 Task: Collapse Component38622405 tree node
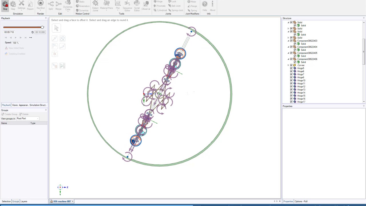(x=288, y=53)
